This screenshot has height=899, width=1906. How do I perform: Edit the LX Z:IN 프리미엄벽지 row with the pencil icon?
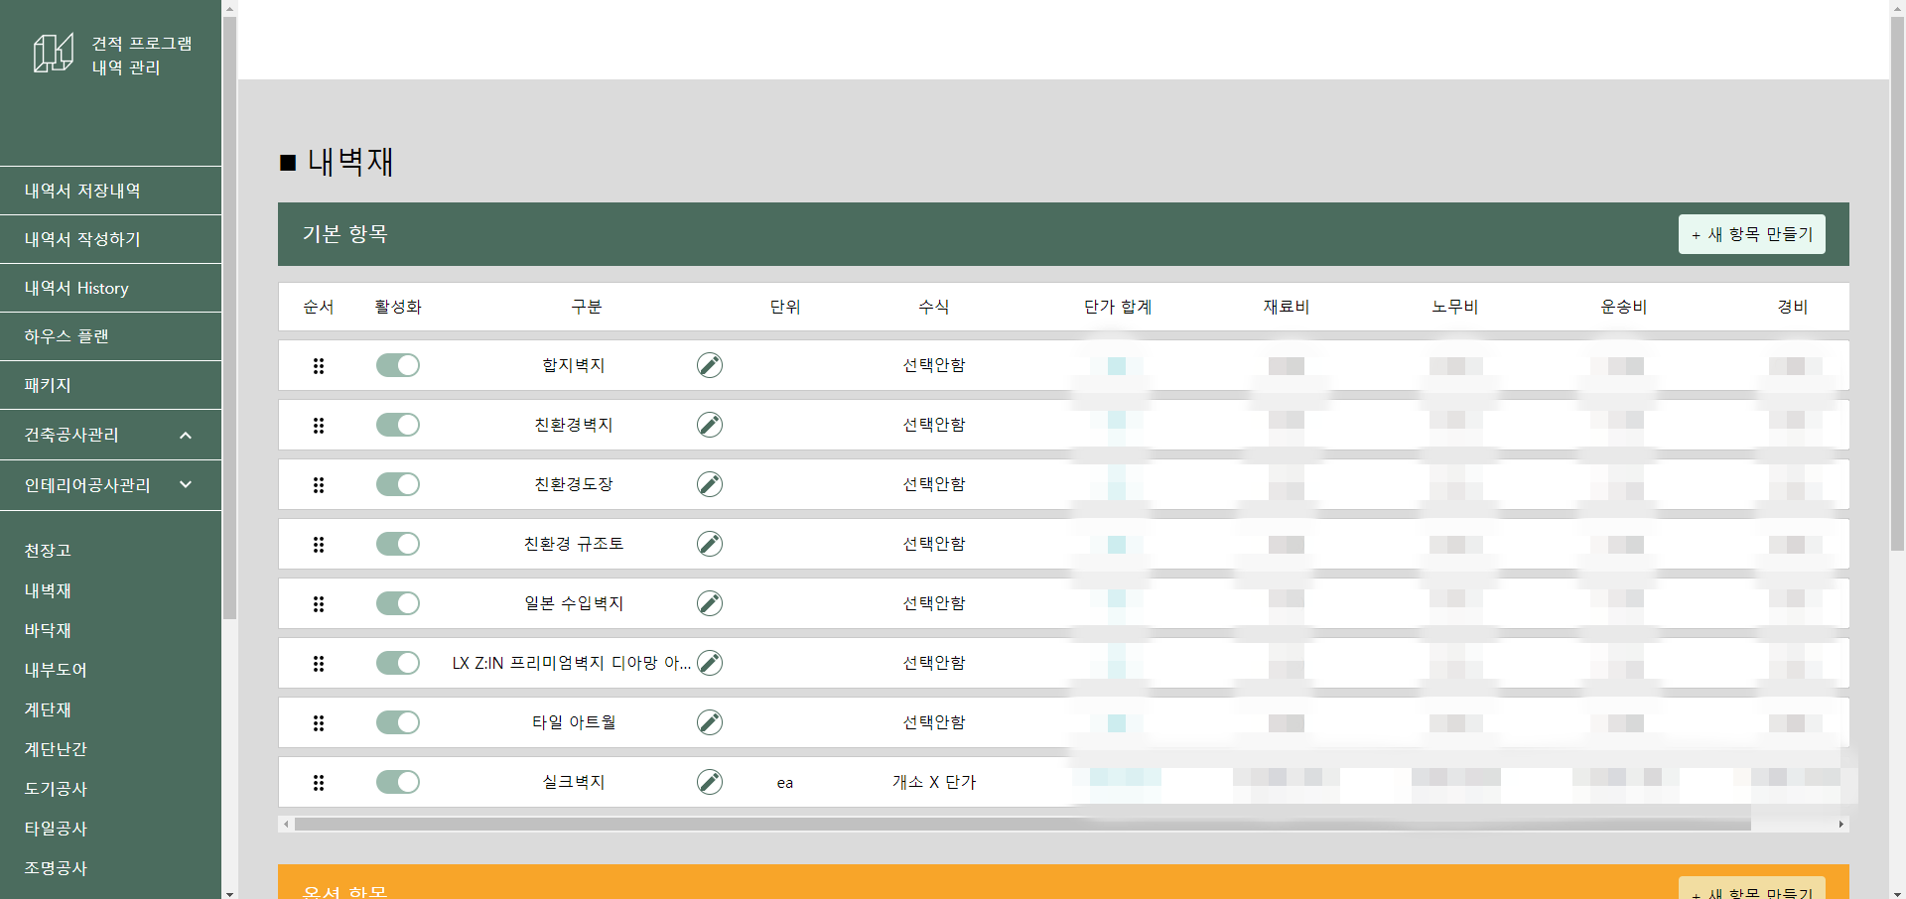(710, 663)
